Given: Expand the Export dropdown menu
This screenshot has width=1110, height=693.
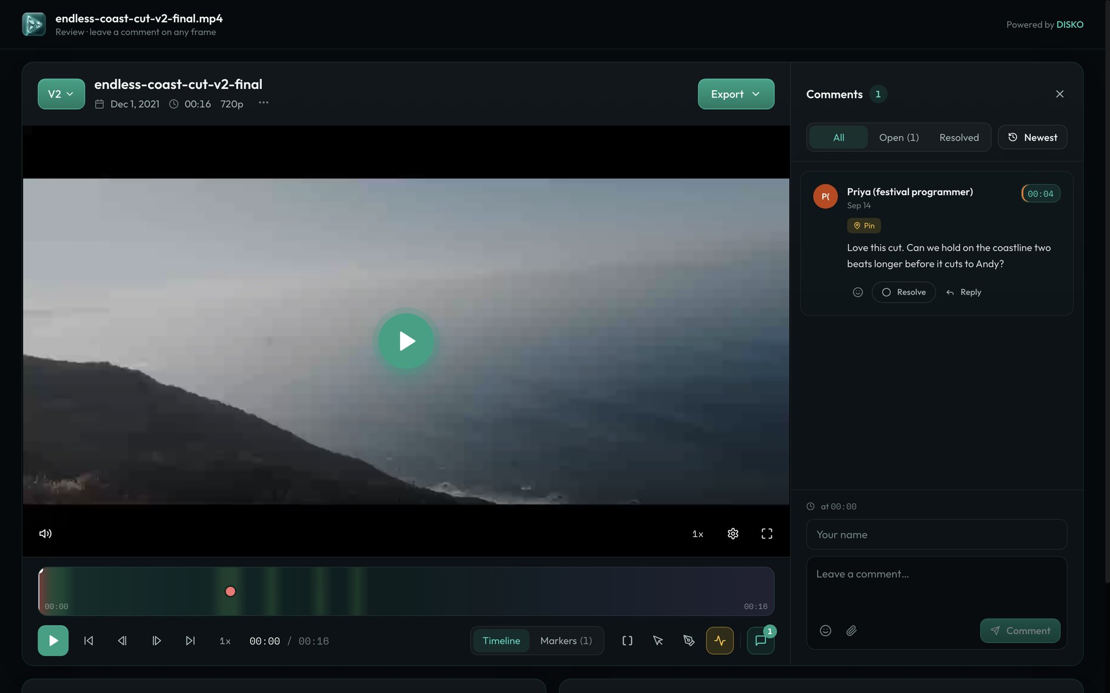Looking at the screenshot, I should click(736, 94).
